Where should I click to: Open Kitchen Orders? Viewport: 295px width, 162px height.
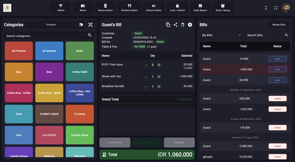click(129, 8)
